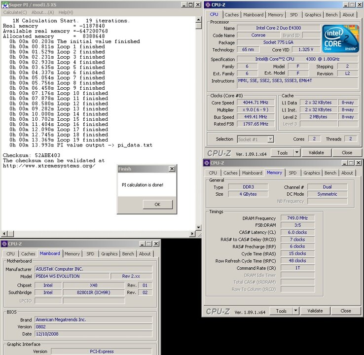Screen dimensions: 364x355
Task: Click Close button in top CPU-Z window
Action: point(347,153)
